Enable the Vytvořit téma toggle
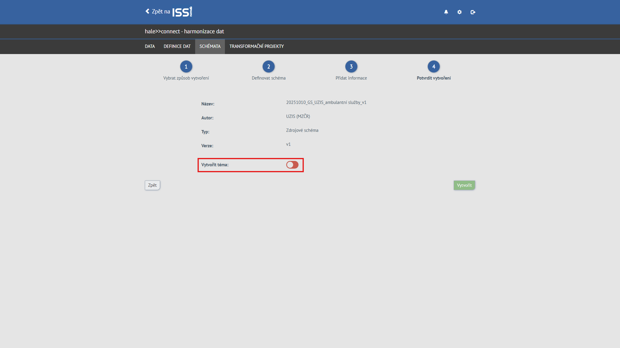This screenshot has height=348, width=620. pos(292,165)
